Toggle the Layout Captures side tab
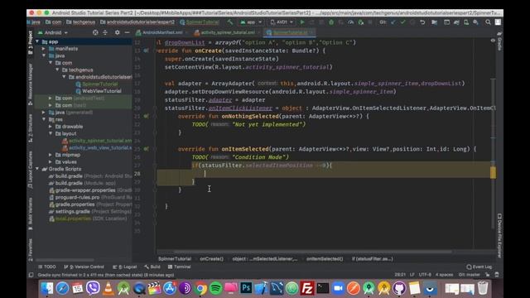The height and width of the screenshot is (298, 530). click(31, 170)
